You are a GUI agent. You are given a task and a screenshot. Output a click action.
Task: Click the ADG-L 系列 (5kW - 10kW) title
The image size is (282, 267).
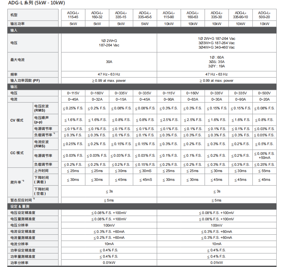coord(36,3)
